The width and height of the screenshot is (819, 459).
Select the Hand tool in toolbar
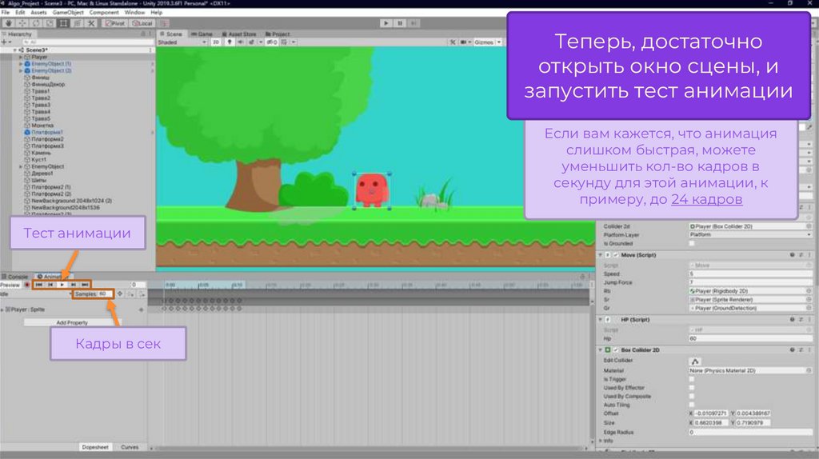click(x=9, y=23)
